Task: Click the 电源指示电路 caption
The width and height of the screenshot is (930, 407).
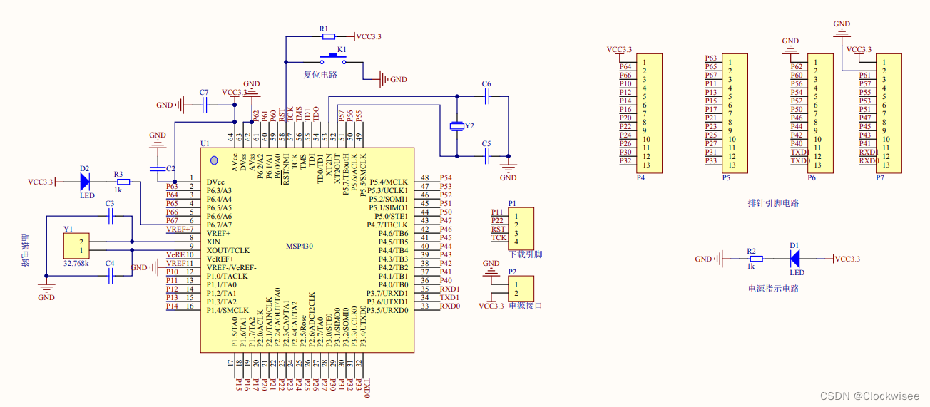Action: 773,289
